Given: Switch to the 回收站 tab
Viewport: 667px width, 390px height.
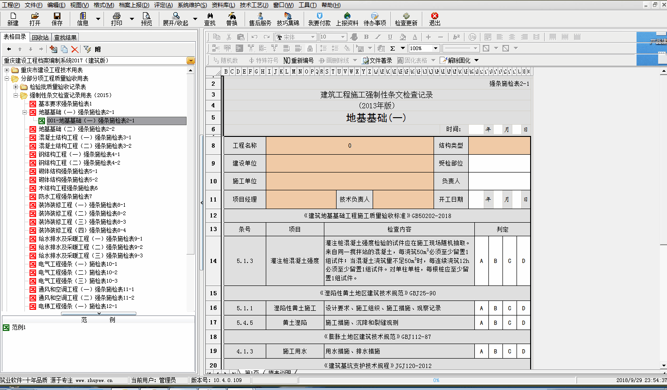Looking at the screenshot, I should point(40,37).
